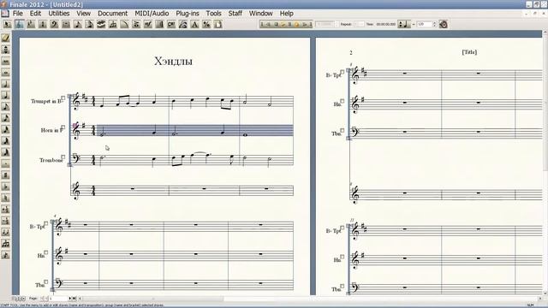Select the Key Signature tool
This screenshot has height=308, width=548.
coord(31,25)
